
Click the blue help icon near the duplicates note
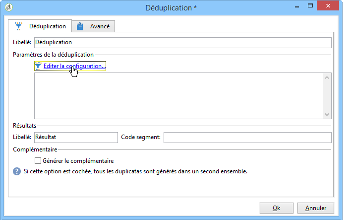(16, 171)
